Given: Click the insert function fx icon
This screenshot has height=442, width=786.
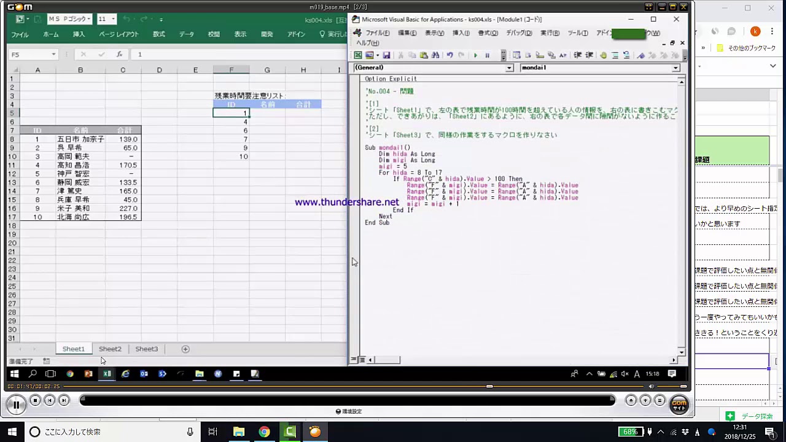Looking at the screenshot, I should click(119, 55).
